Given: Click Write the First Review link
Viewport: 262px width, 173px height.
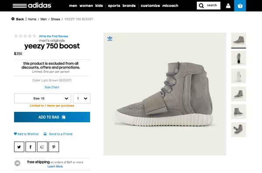Looking at the screenshot, I should (54, 36).
